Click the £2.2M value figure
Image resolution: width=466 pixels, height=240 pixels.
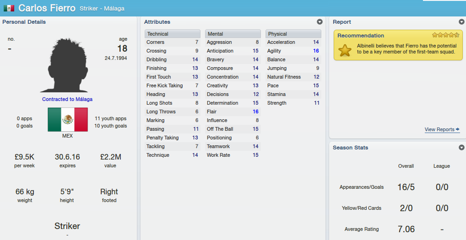[110, 157]
